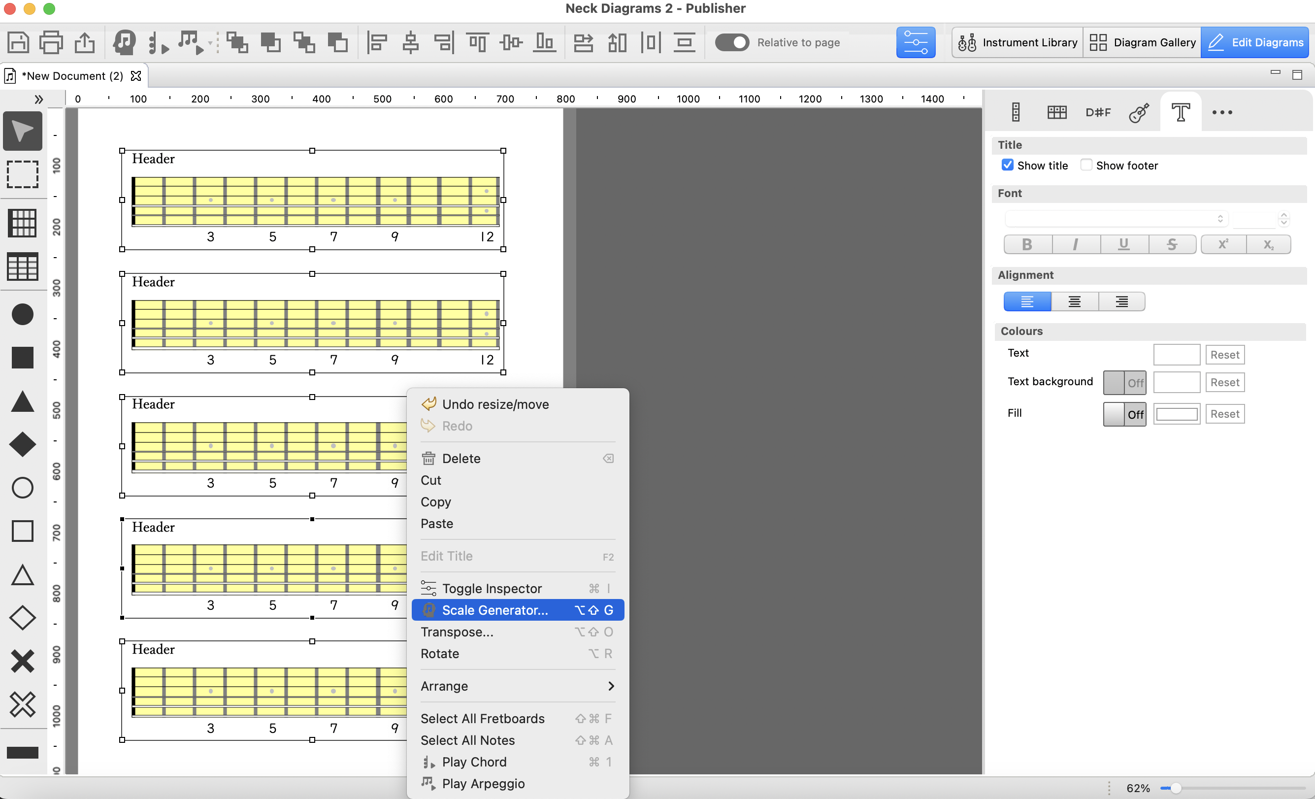Expand the left tool palette chevrons
The image size is (1315, 799).
coord(38,100)
